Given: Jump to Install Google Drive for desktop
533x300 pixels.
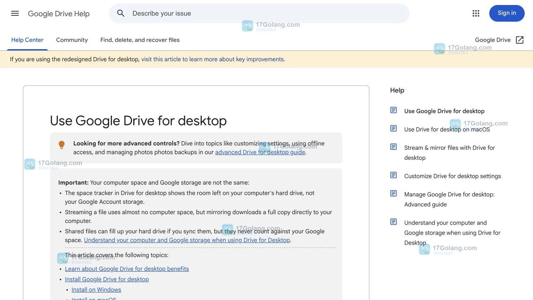Looking at the screenshot, I should pyautogui.click(x=107, y=279).
